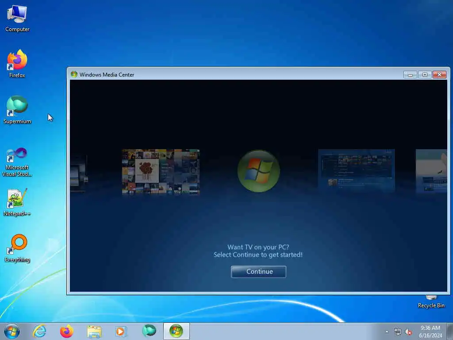Click Continue in Windows Media Center
Viewport: 453px width, 340px height.
(258, 271)
